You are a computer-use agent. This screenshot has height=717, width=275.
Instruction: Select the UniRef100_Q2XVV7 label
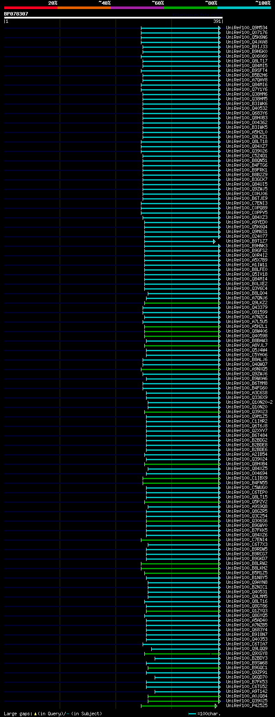247,431
